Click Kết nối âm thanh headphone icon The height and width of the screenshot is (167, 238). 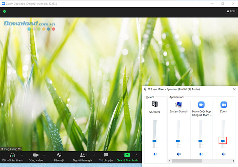click(13, 155)
